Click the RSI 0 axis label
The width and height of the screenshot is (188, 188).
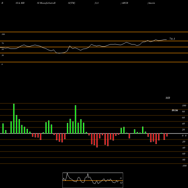pyautogui.click(x=2, y=64)
